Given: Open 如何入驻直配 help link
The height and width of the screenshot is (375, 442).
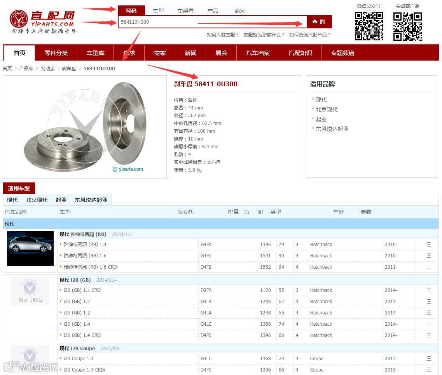Looking at the screenshot, I should coord(222,35).
